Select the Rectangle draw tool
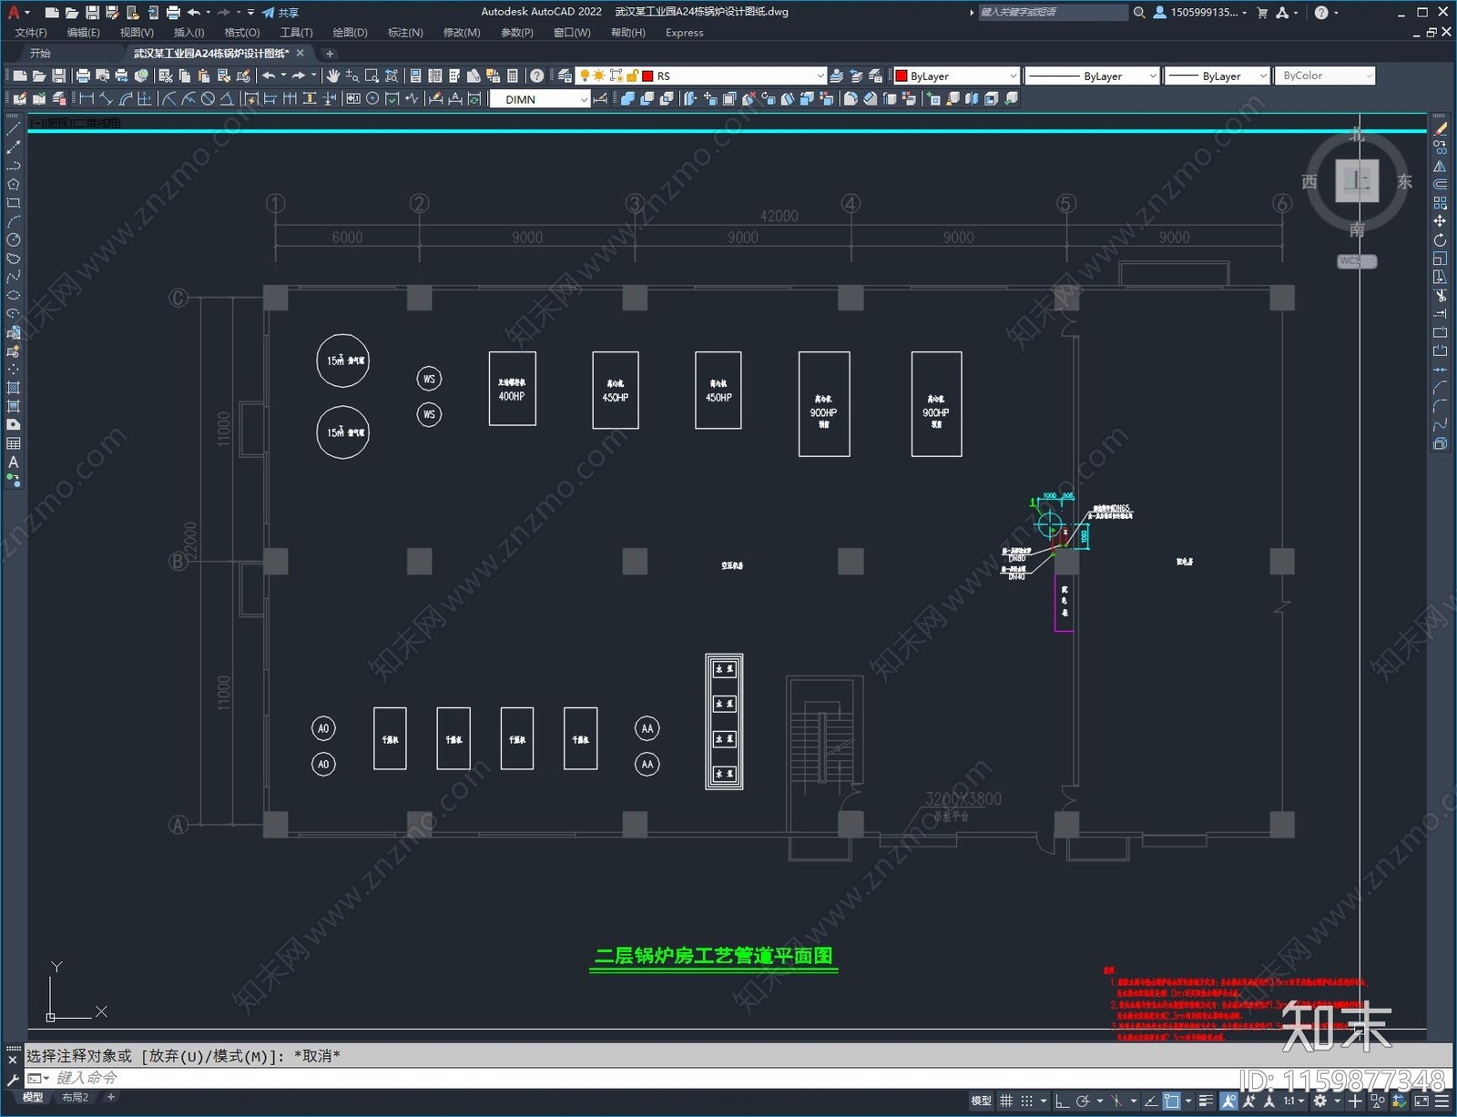The height and width of the screenshot is (1117, 1457). coord(13,203)
